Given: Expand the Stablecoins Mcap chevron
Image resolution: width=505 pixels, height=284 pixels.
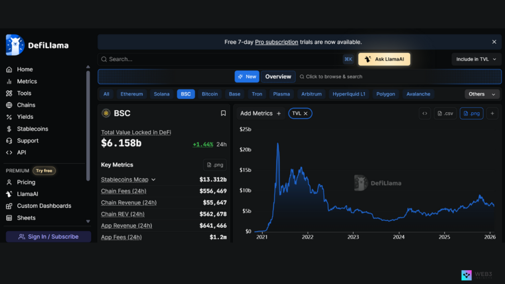Looking at the screenshot, I should 153,179.
